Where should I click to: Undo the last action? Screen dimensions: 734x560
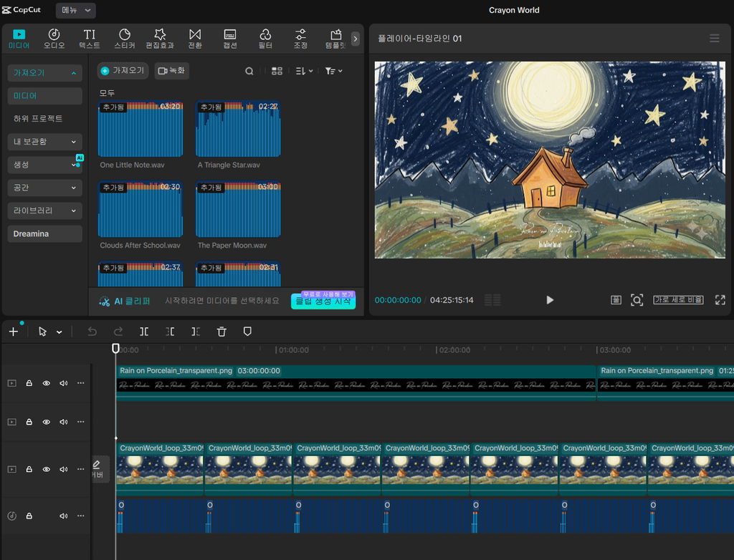tap(92, 332)
